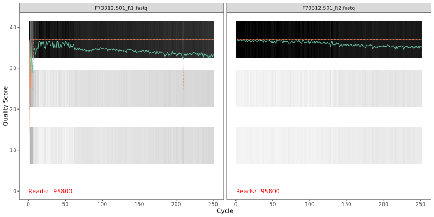This screenshot has width=434, height=217.
Task: Click y-axis tick label 0
Action: click(14, 191)
